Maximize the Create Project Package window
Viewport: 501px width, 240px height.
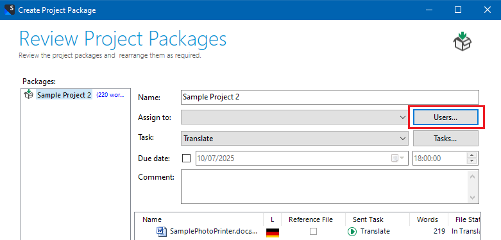[458, 10]
